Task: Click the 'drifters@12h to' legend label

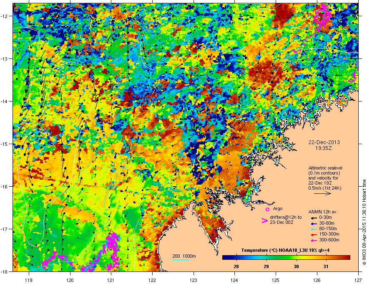Action: pos(286,218)
